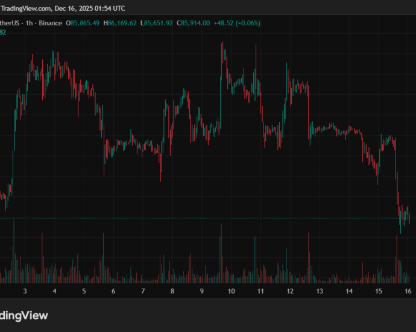Click date label 7 on the time axis

click(x=143, y=292)
